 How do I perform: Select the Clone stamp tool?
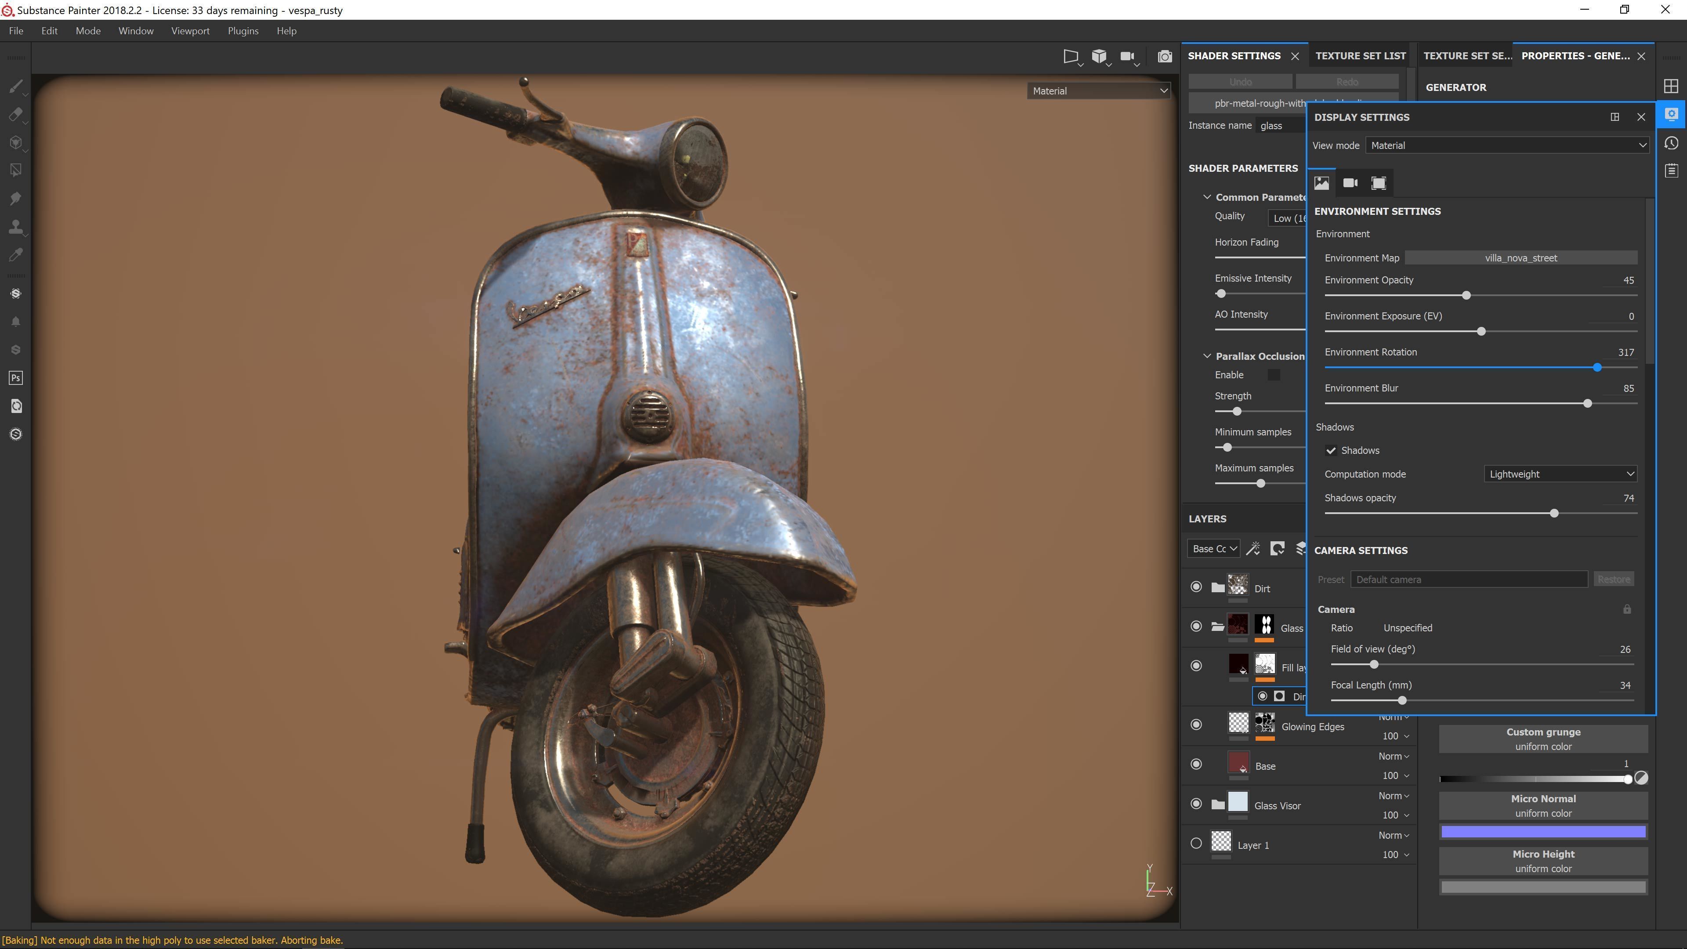point(16,227)
